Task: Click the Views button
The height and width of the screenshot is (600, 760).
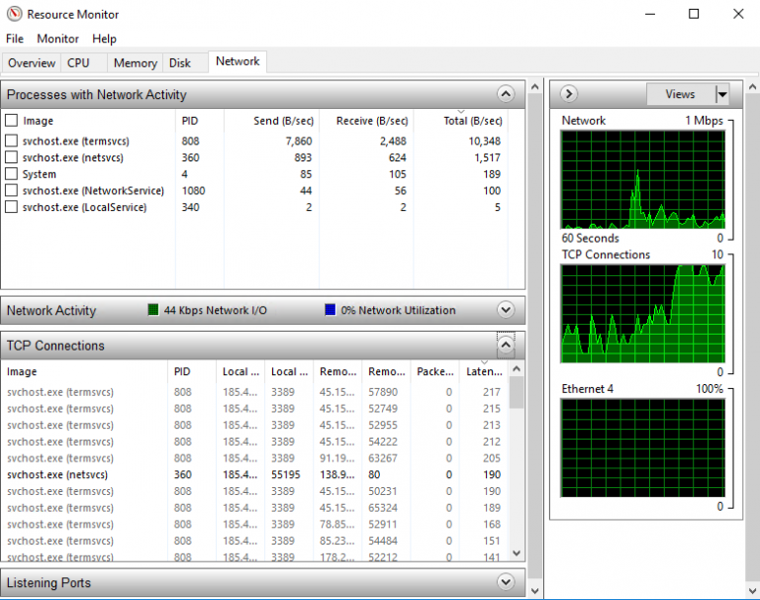Action: [680, 94]
